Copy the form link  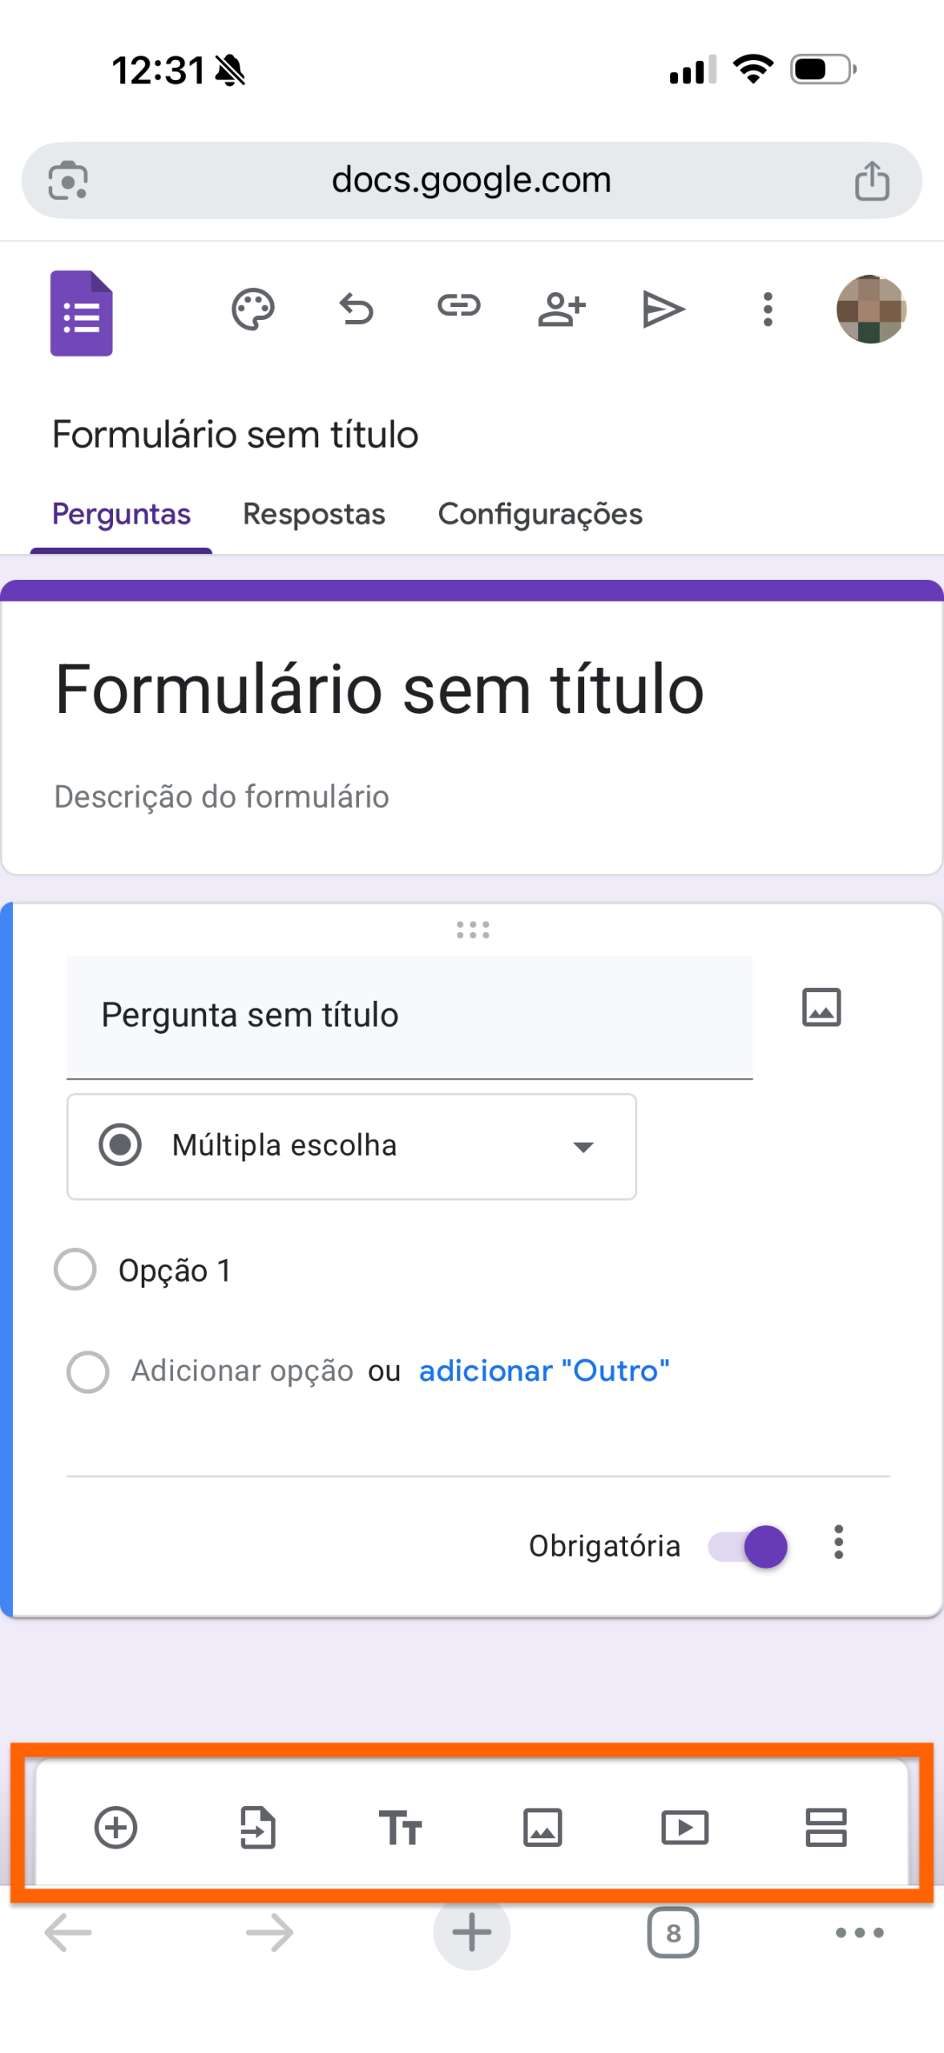pos(458,307)
